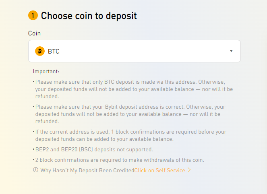The image size is (267, 194).
Task: Click the Bitcoin logo in coin selector
Action: [x=40, y=51]
